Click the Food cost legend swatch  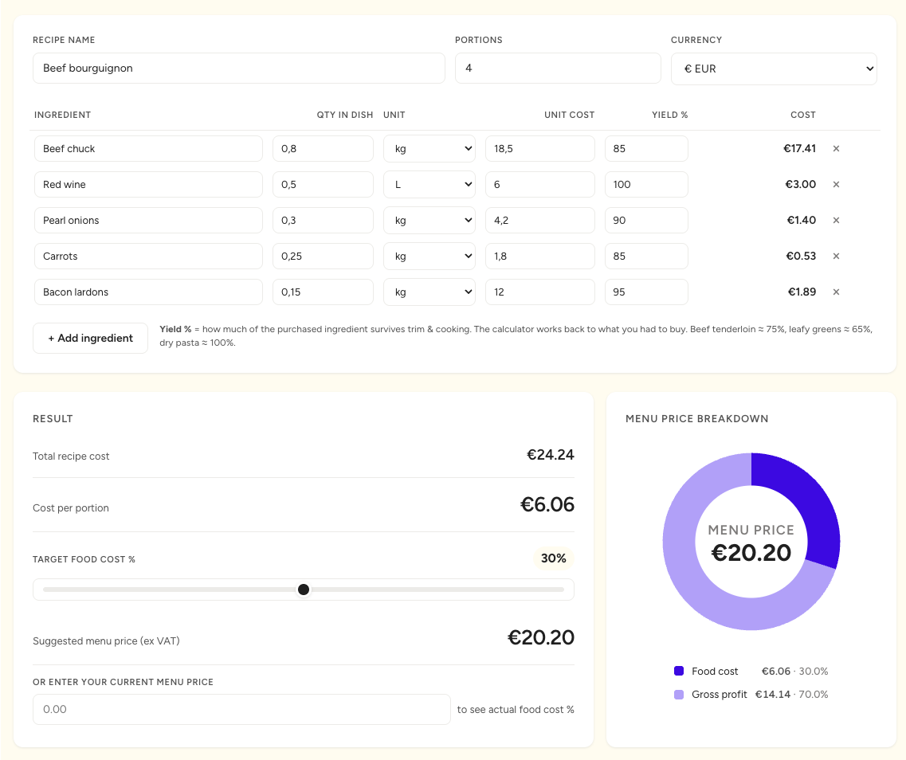click(679, 671)
